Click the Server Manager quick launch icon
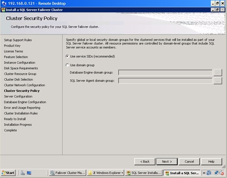The image size is (227, 178). [x=23, y=173]
